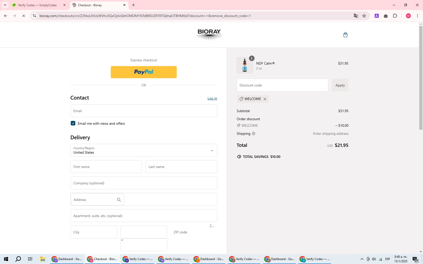The height and width of the screenshot is (264, 423).
Task: Open taskbar Search
Action: tap(18, 259)
